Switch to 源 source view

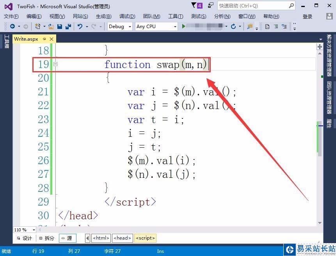67,238
